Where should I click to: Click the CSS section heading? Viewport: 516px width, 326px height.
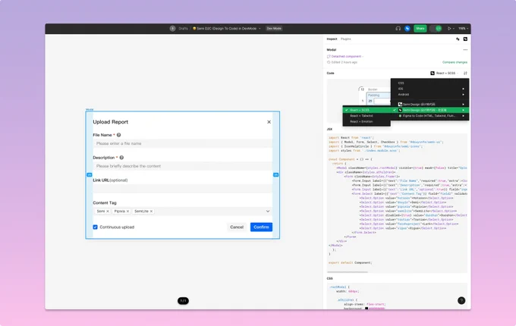(x=329, y=279)
